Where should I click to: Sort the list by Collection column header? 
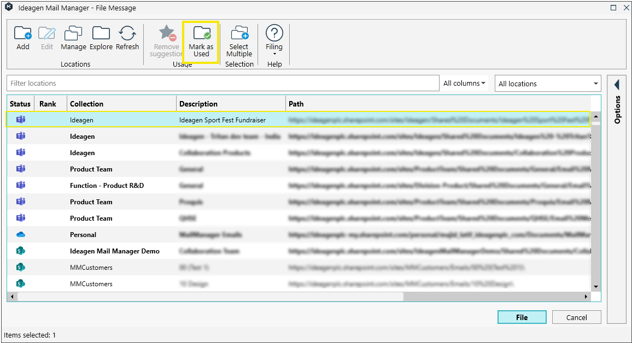point(86,104)
